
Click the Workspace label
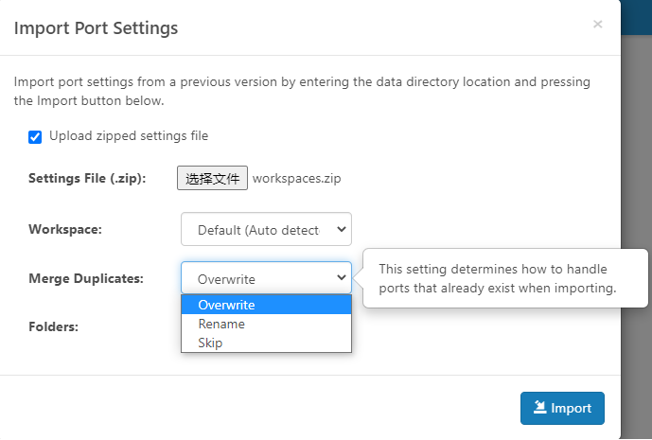65,229
